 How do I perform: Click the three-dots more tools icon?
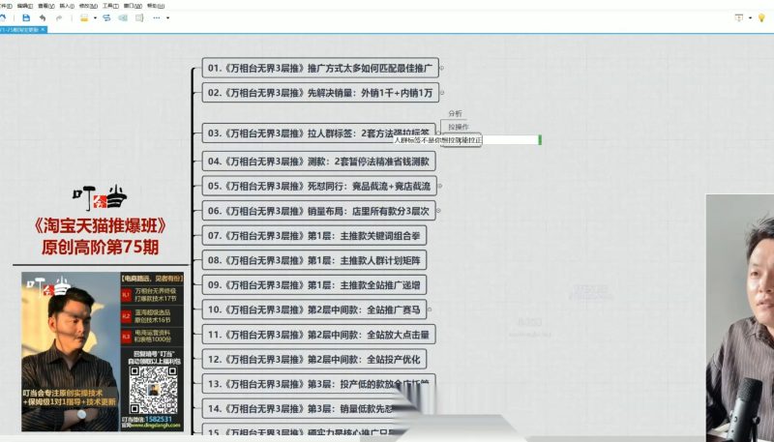(x=157, y=17)
